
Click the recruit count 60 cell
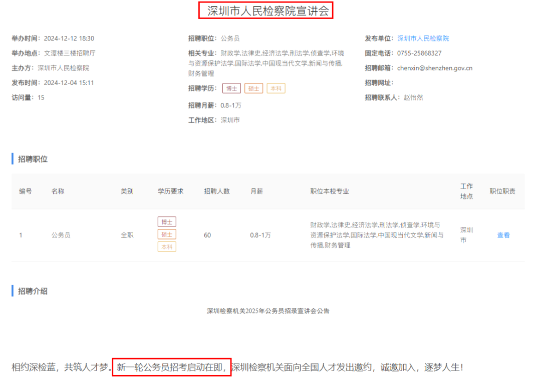207,235
